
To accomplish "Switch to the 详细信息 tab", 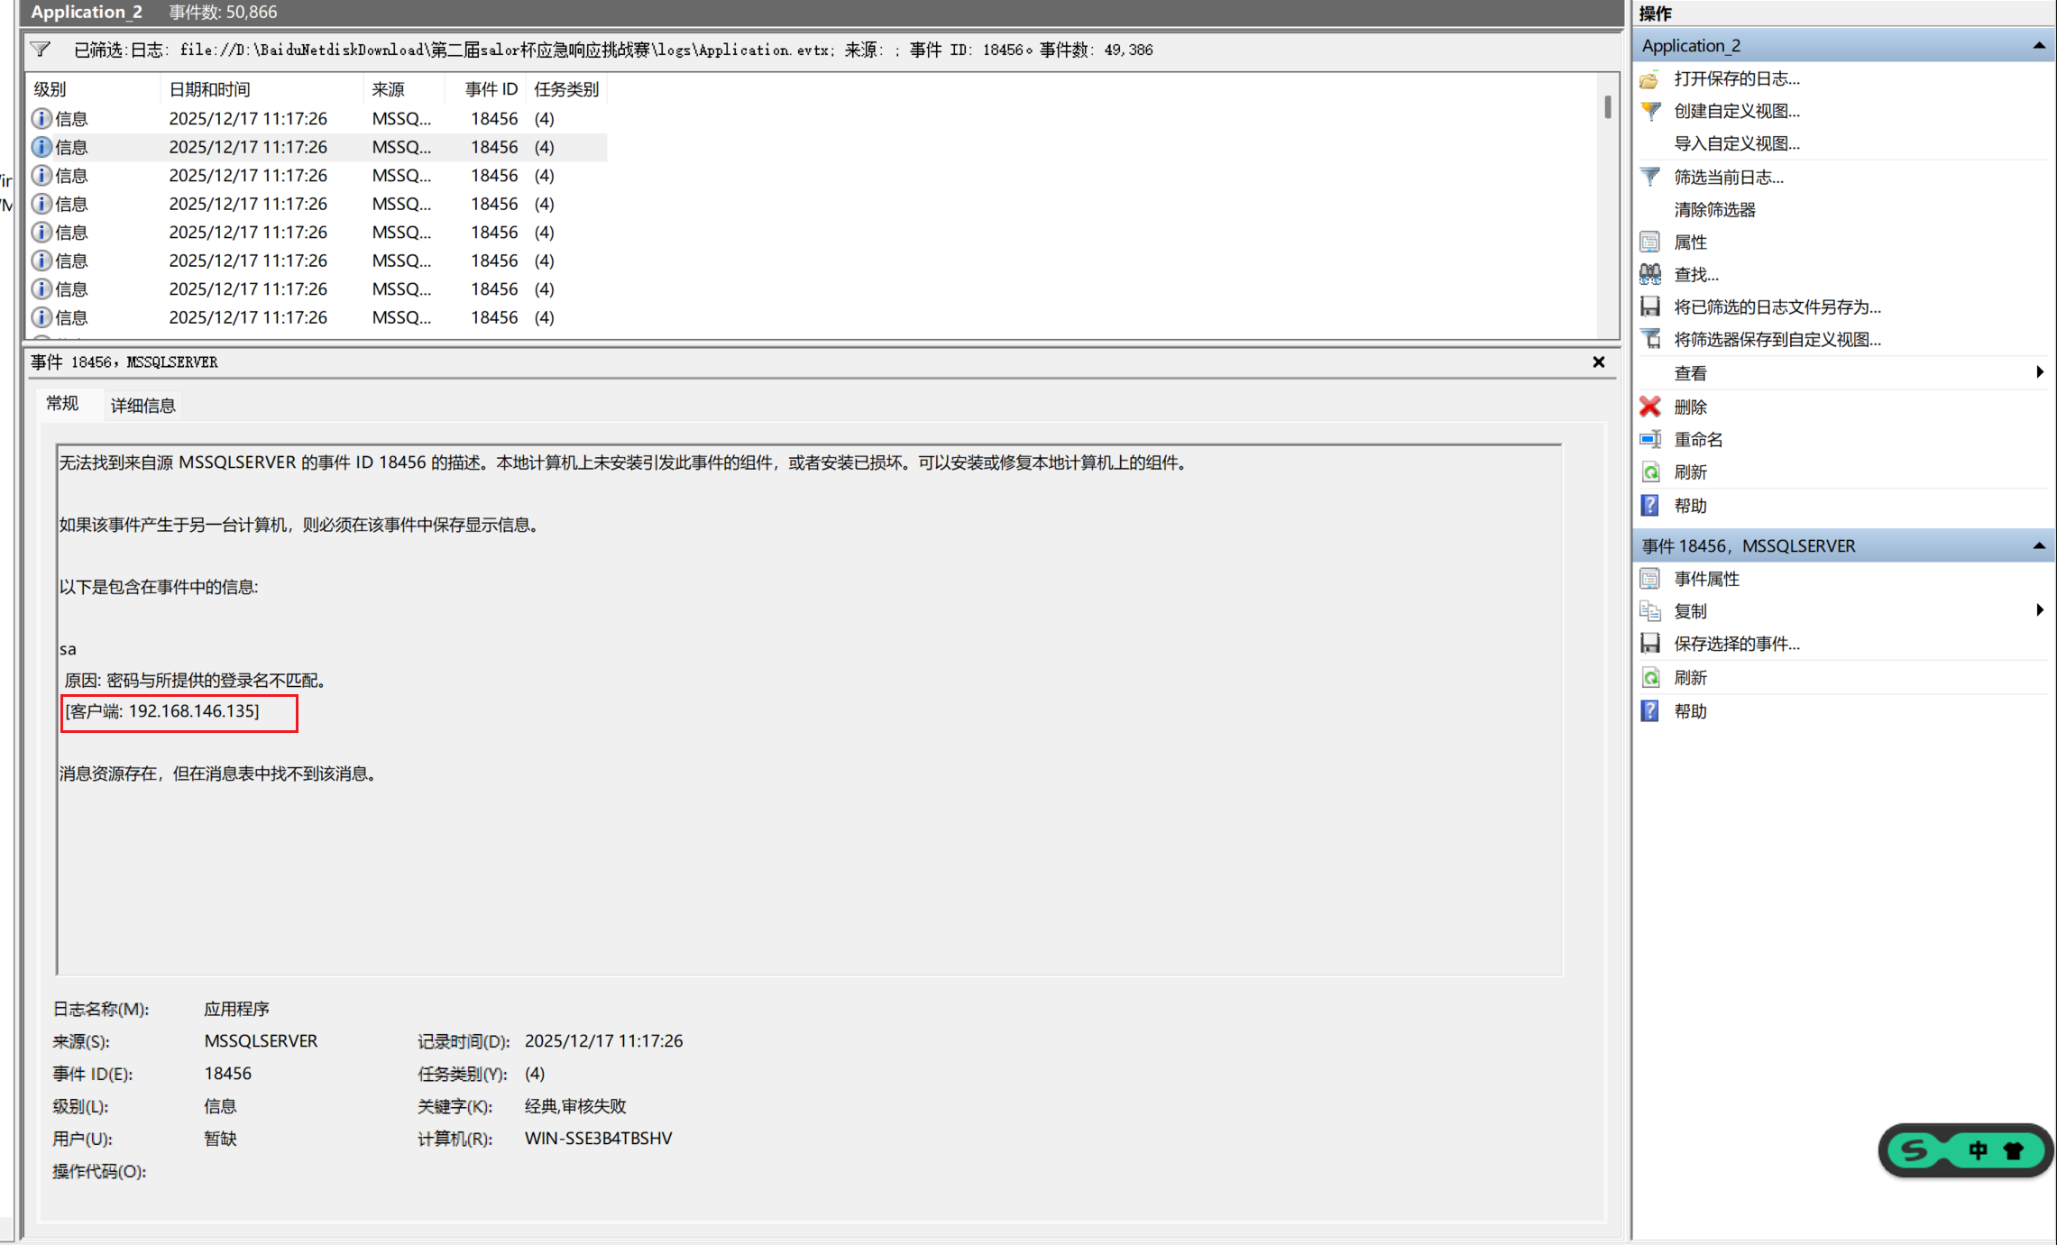I will click(142, 406).
